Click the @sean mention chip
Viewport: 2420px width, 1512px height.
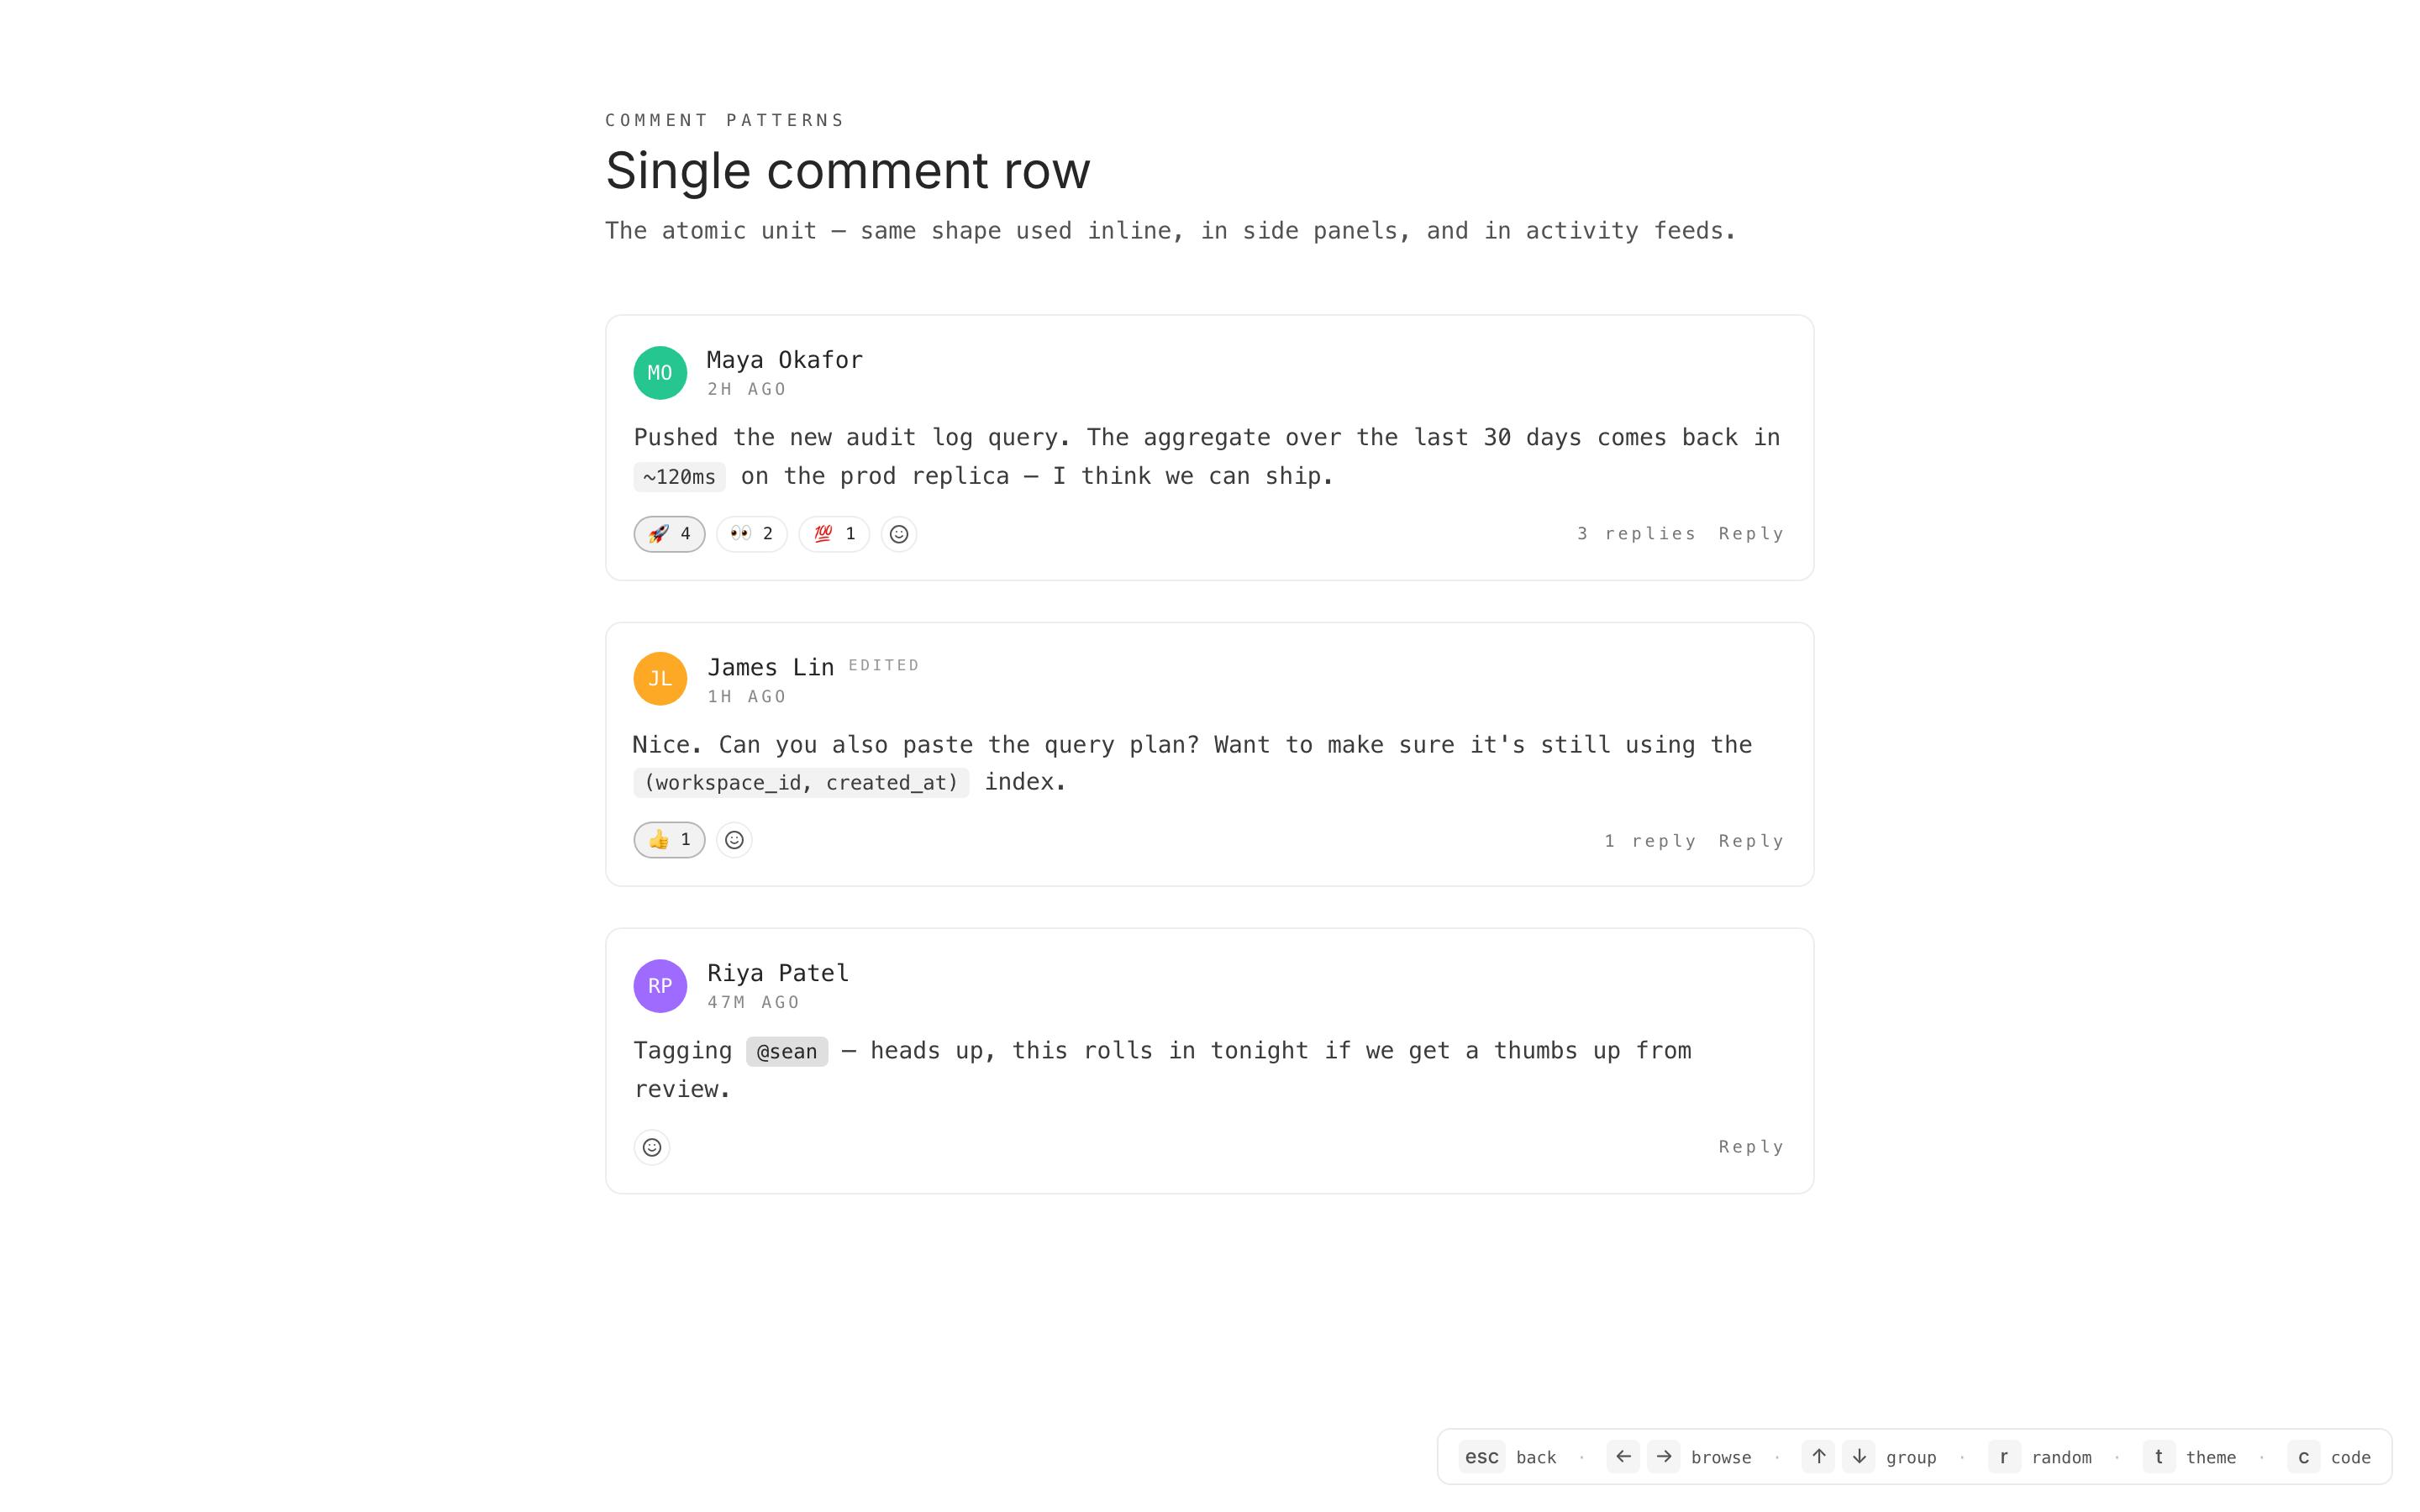click(787, 1052)
